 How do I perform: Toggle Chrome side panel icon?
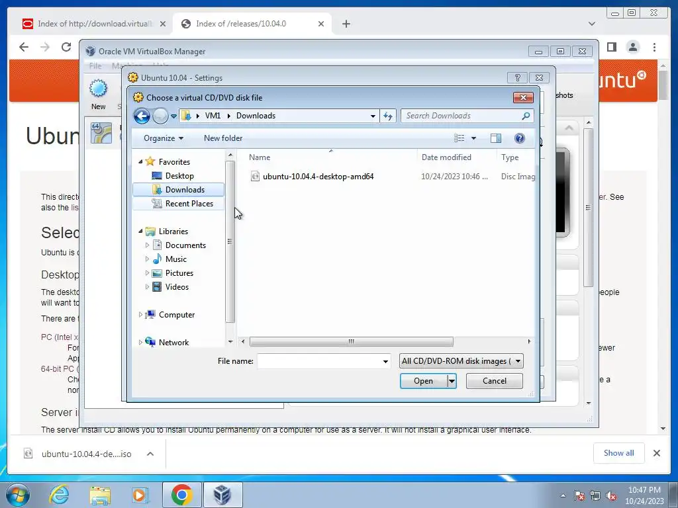[x=611, y=47]
